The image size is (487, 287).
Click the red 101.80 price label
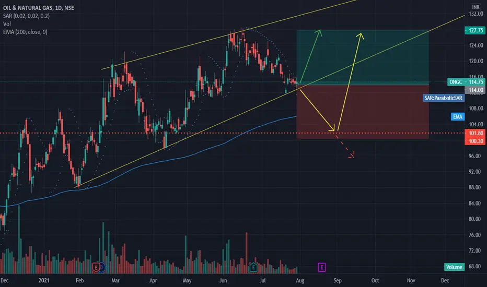pyautogui.click(x=475, y=133)
